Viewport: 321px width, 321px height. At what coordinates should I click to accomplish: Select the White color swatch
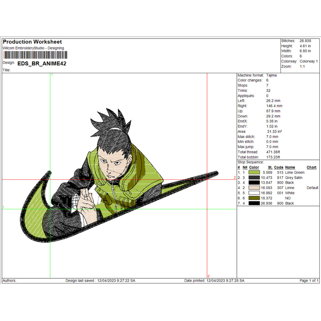(x=254, y=193)
